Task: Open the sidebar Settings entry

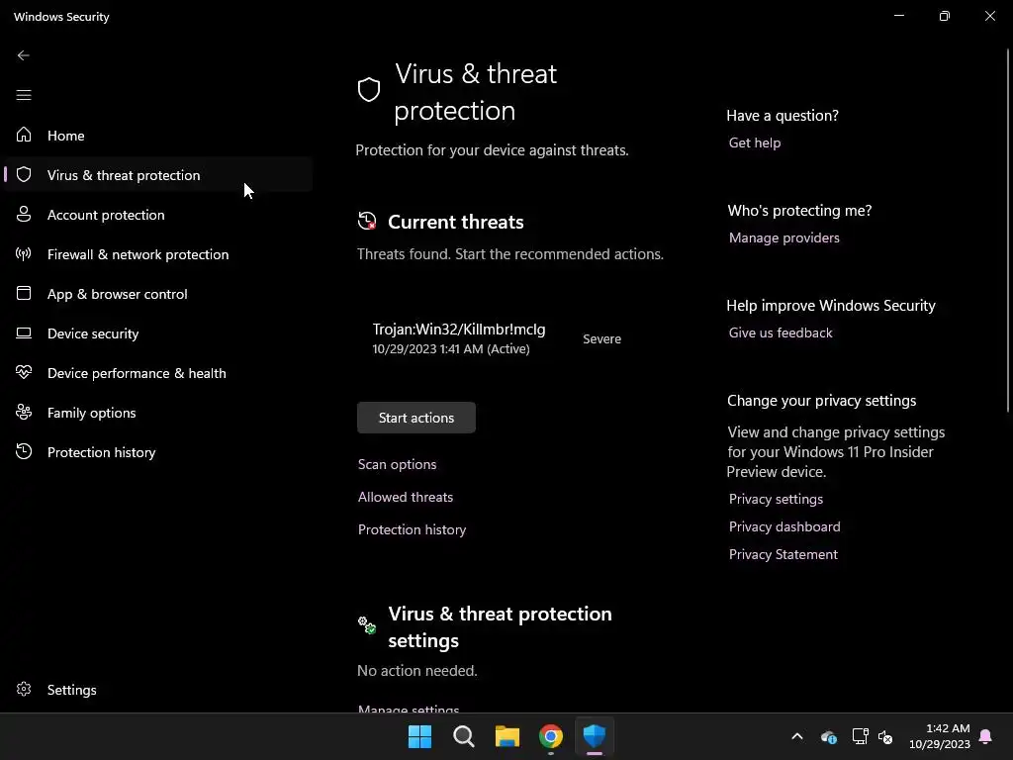Action: (x=158, y=690)
